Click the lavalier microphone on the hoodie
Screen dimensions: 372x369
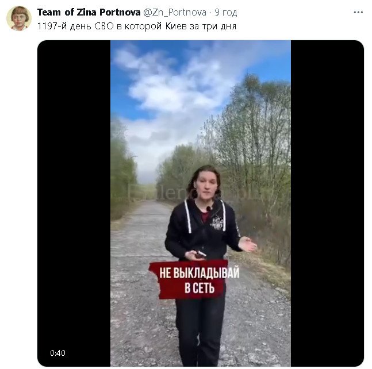tap(209, 209)
